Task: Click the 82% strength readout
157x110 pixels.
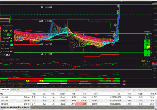Action: click(147, 38)
